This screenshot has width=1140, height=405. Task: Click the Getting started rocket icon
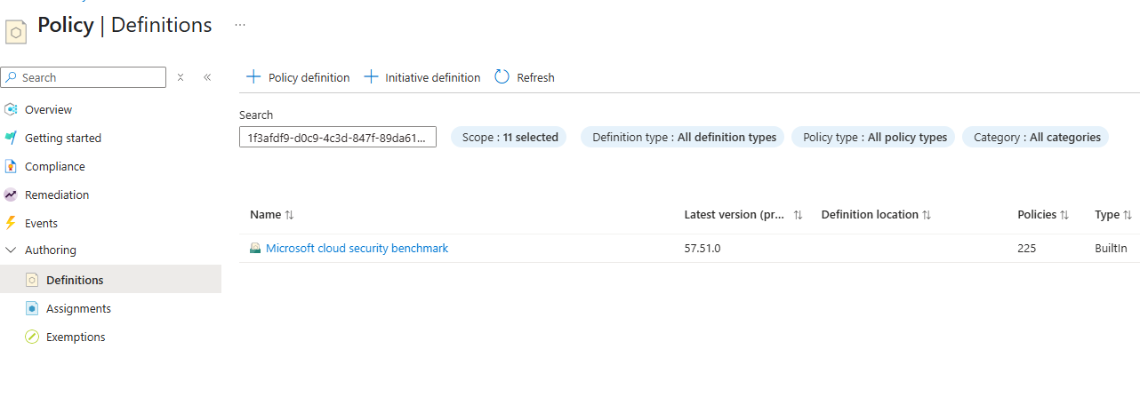(11, 139)
